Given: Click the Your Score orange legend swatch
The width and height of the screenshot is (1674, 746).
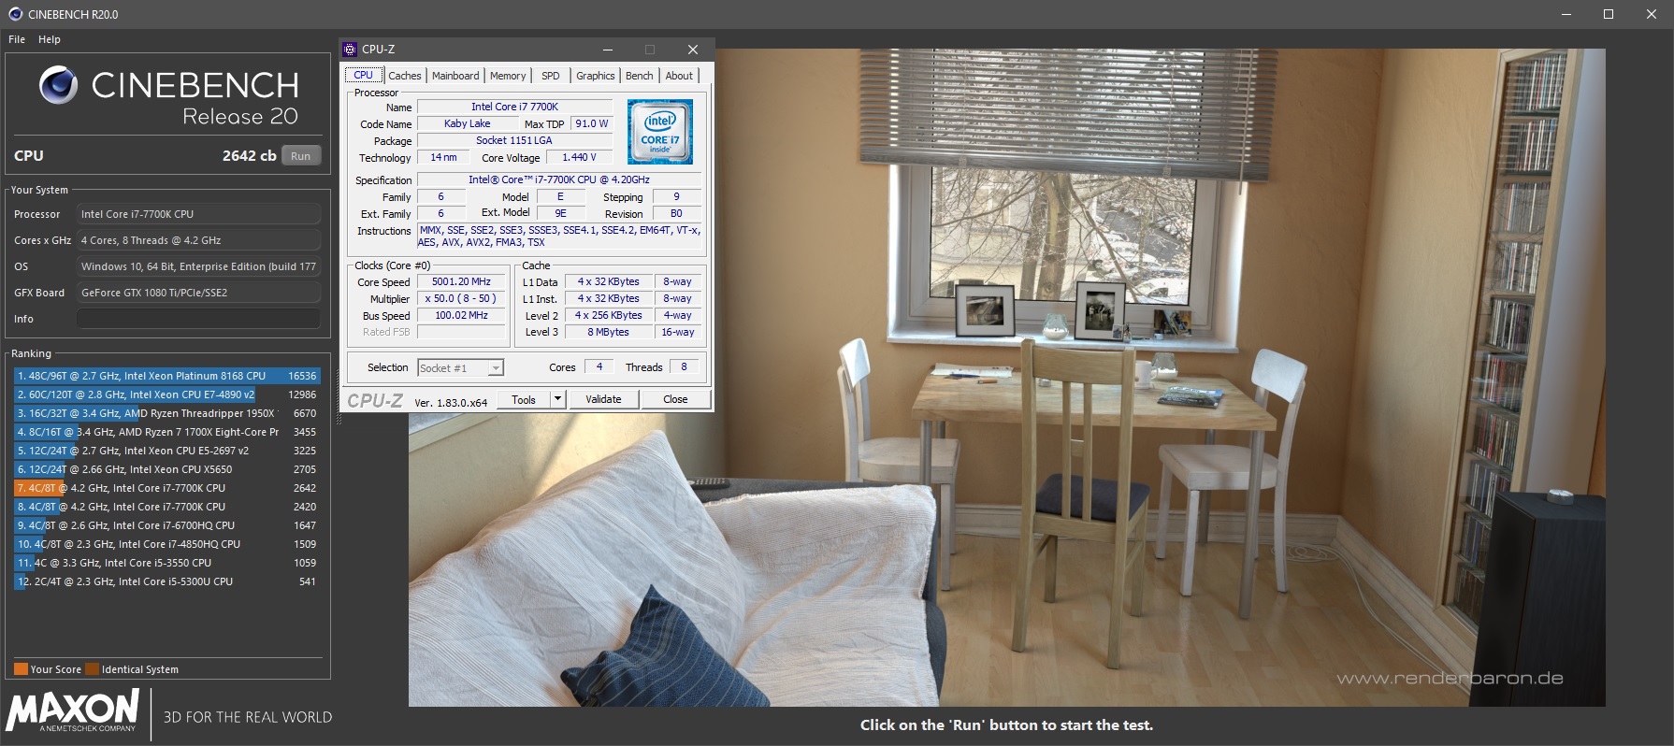Looking at the screenshot, I should 21,669.
